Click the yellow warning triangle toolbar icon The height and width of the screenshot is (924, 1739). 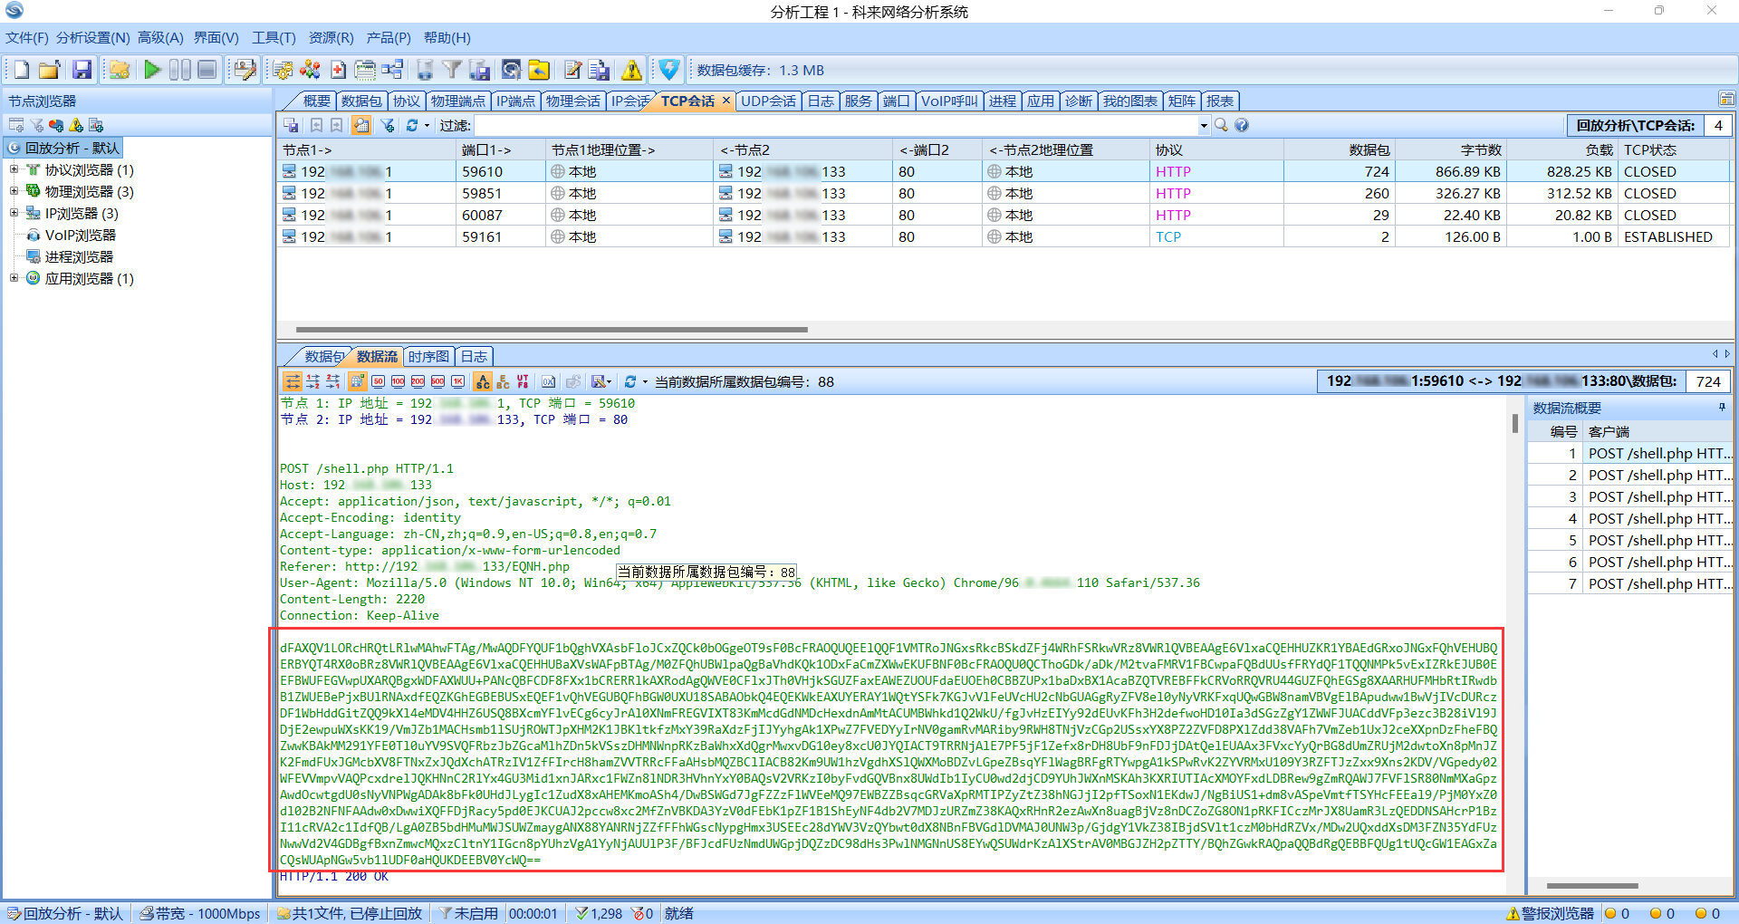[631, 70]
